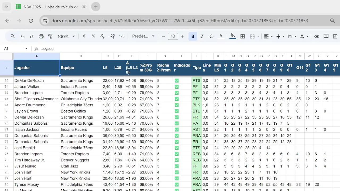Increase font size with plus button
The image size is (340, 191).
pos(182,36)
